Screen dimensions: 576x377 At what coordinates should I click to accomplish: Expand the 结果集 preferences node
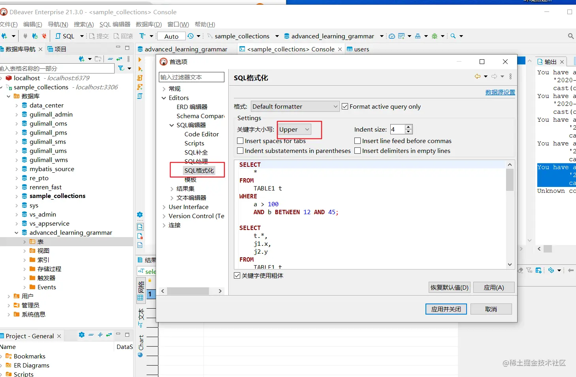pos(172,188)
